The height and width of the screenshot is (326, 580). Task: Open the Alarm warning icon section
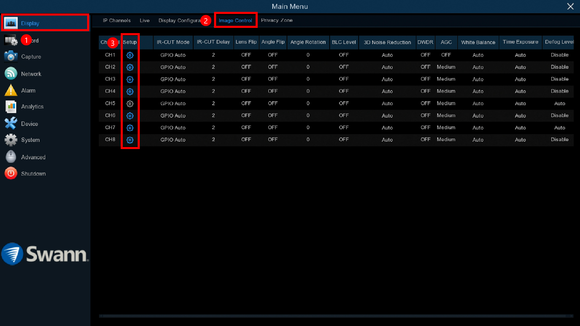click(11, 91)
